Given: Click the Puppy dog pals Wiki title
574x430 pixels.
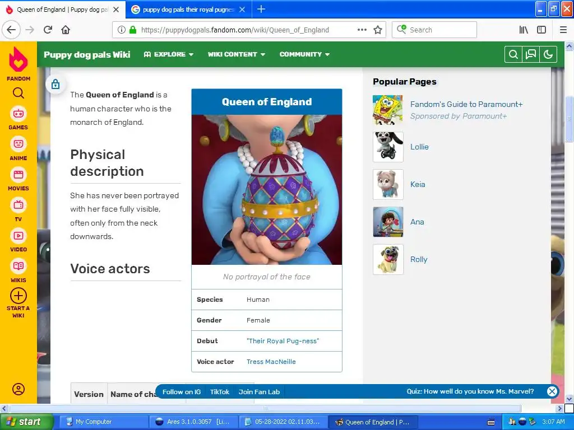Looking at the screenshot, I should [x=87, y=54].
